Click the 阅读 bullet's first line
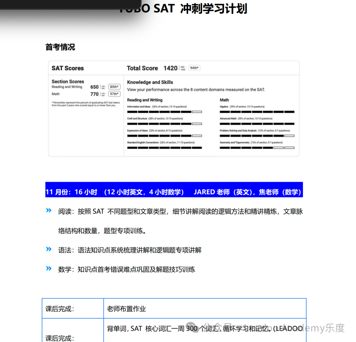 coord(180,212)
